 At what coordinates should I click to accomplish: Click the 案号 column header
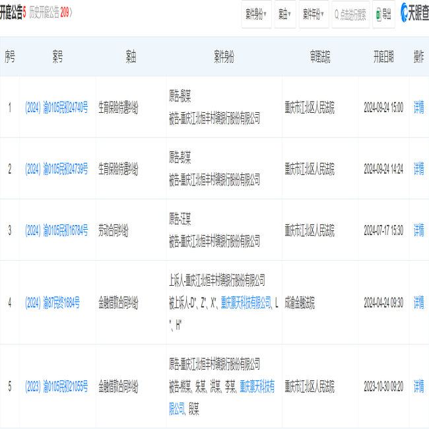pos(57,57)
